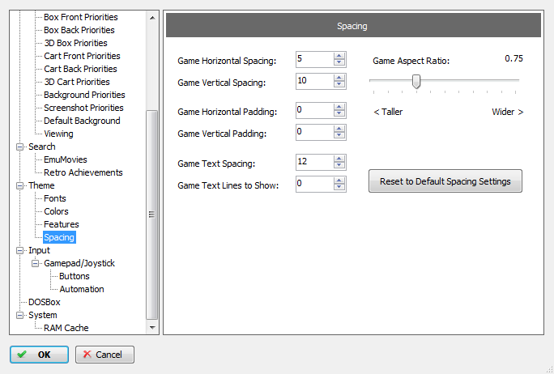Viewport: 554px width, 374px height.
Task: Confirm settings with the OK button
Action: [39, 355]
